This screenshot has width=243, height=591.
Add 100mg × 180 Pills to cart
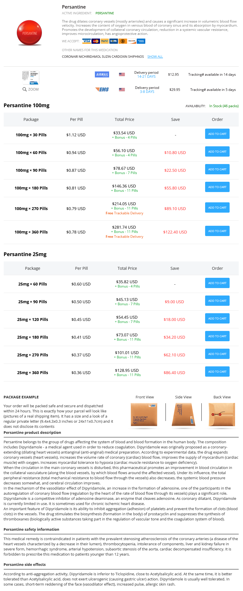click(217, 187)
